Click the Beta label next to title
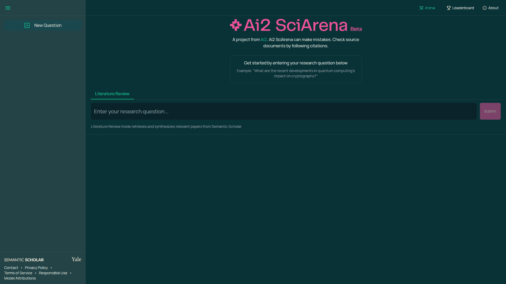This screenshot has height=284, width=506. [356, 29]
